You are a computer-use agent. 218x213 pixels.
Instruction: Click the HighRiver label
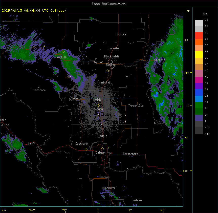tap(109, 188)
